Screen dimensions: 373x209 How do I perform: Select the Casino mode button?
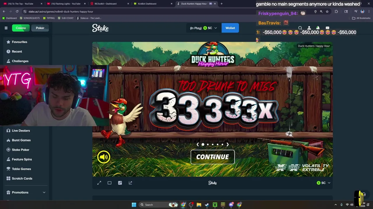pyautogui.click(x=21, y=28)
